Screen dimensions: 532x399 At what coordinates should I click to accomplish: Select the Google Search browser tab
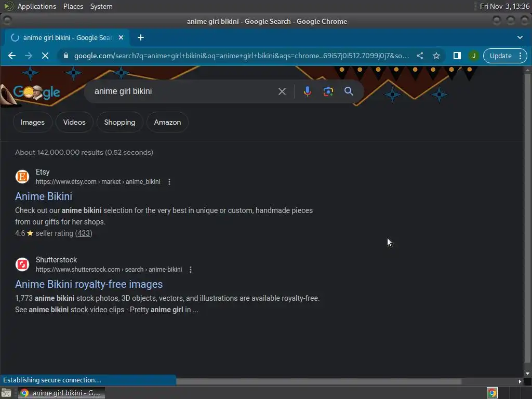[x=67, y=37]
